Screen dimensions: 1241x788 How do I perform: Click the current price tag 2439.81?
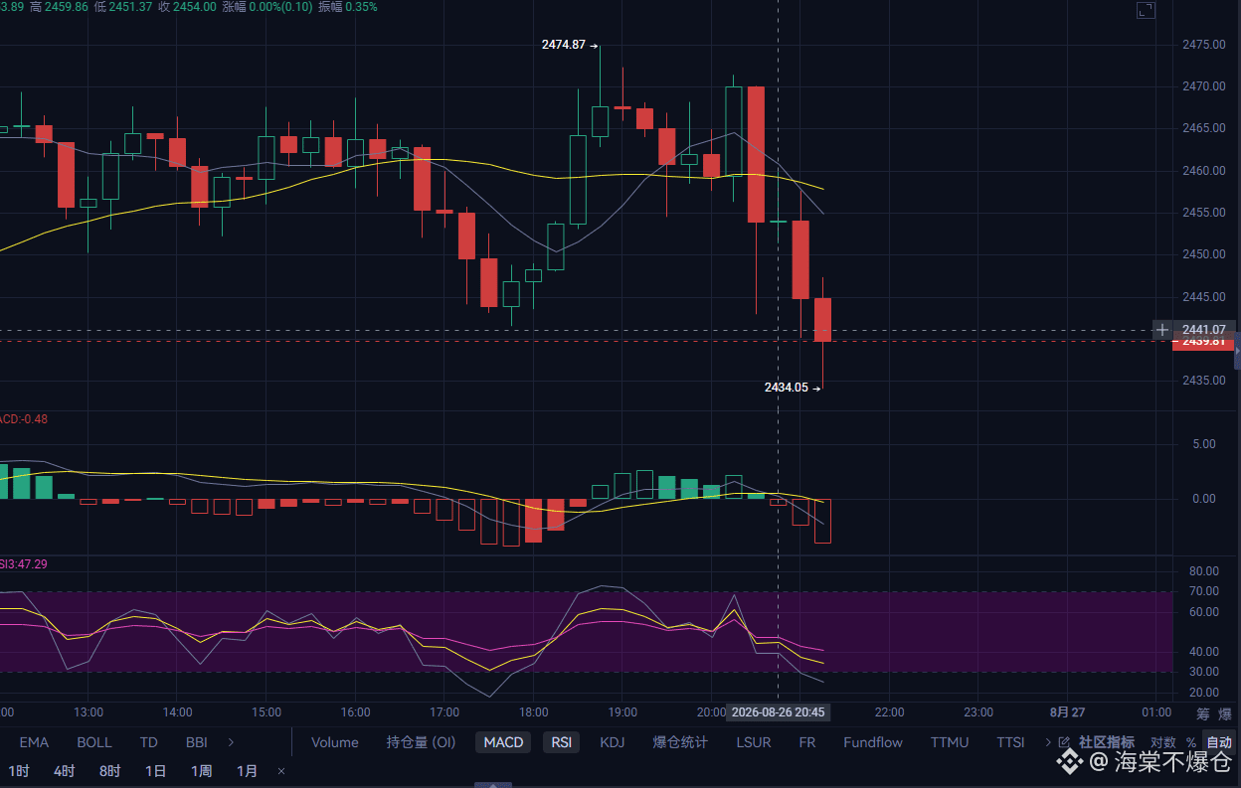point(1203,342)
